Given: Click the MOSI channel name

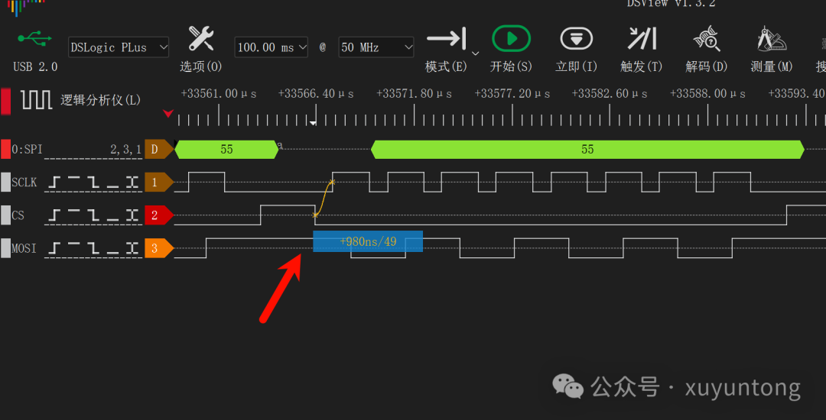Looking at the screenshot, I should (24, 249).
